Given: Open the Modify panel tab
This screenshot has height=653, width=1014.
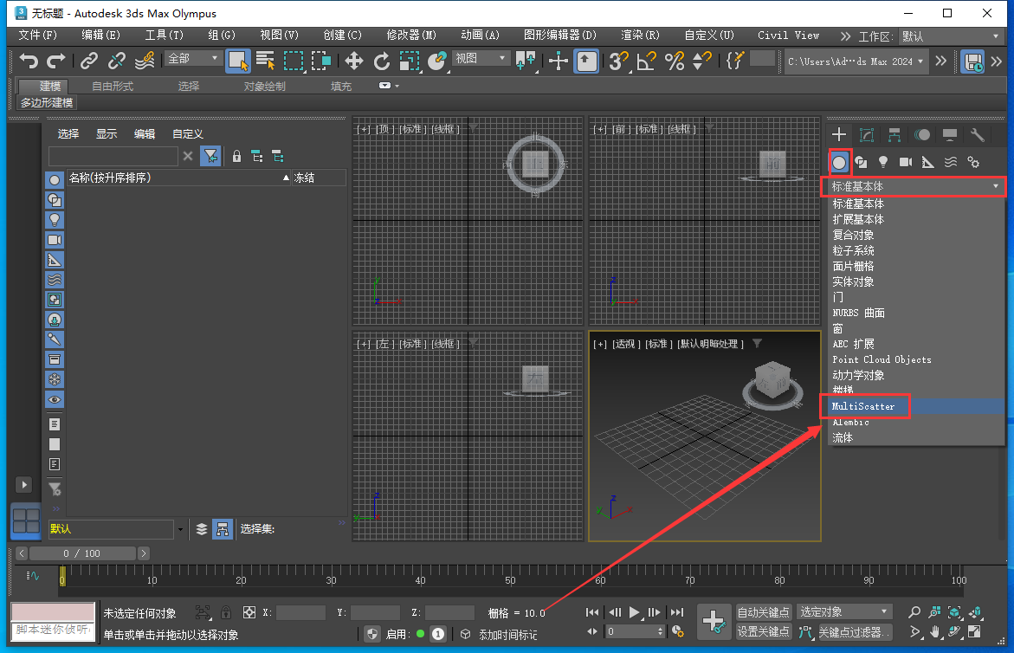Looking at the screenshot, I should [x=867, y=135].
